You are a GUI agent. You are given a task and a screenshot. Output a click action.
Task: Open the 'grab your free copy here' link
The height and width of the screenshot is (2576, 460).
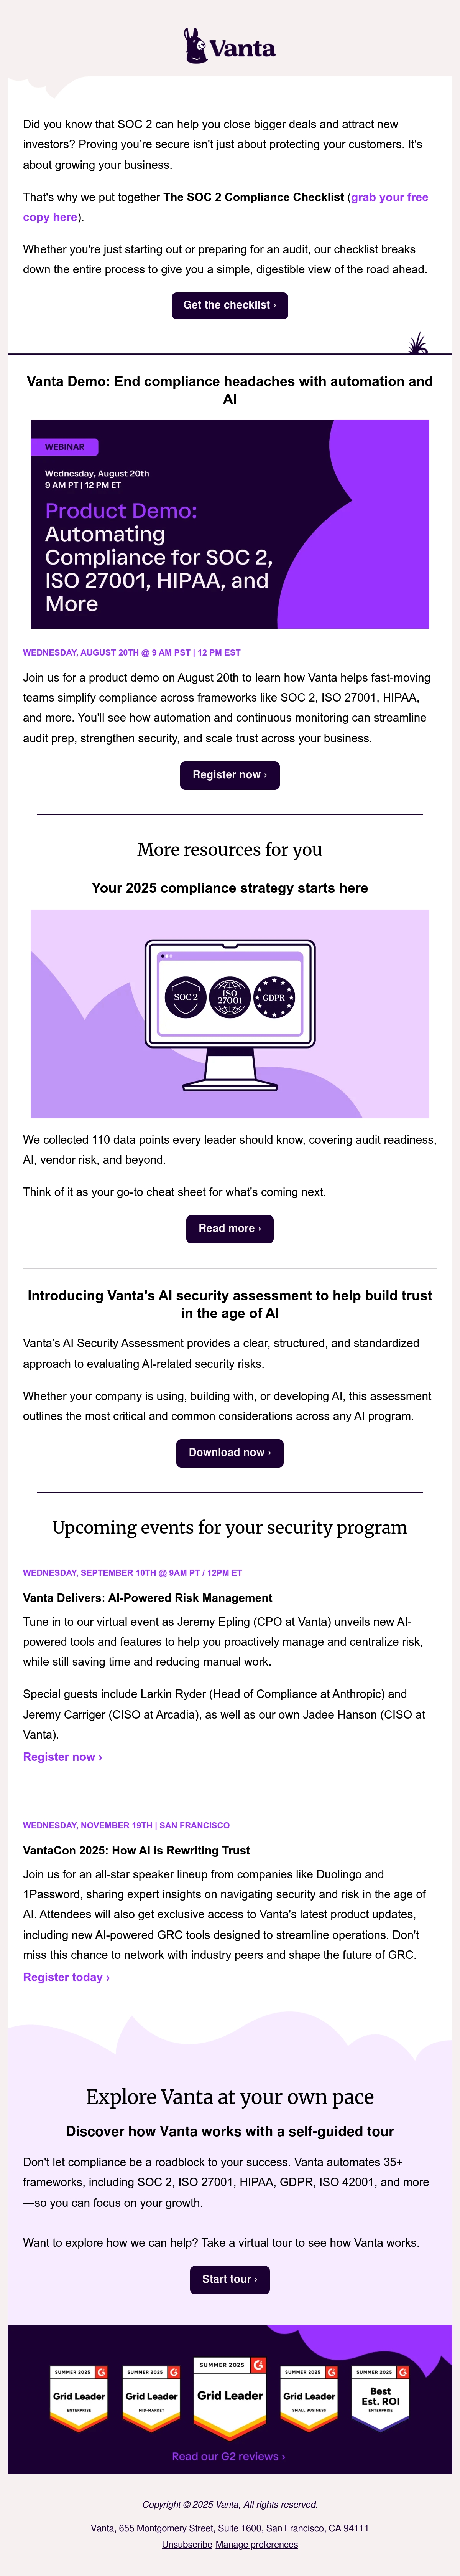pyautogui.click(x=225, y=207)
